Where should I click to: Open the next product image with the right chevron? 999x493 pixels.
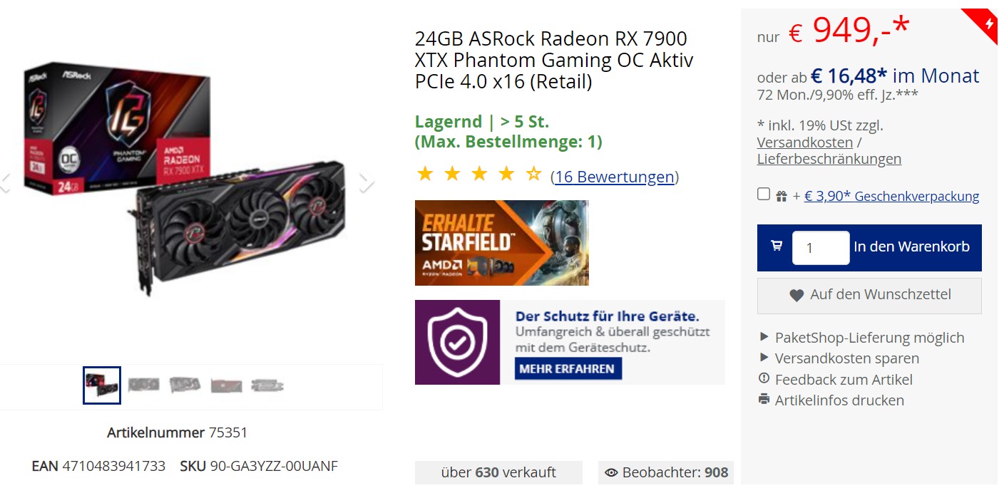[366, 182]
